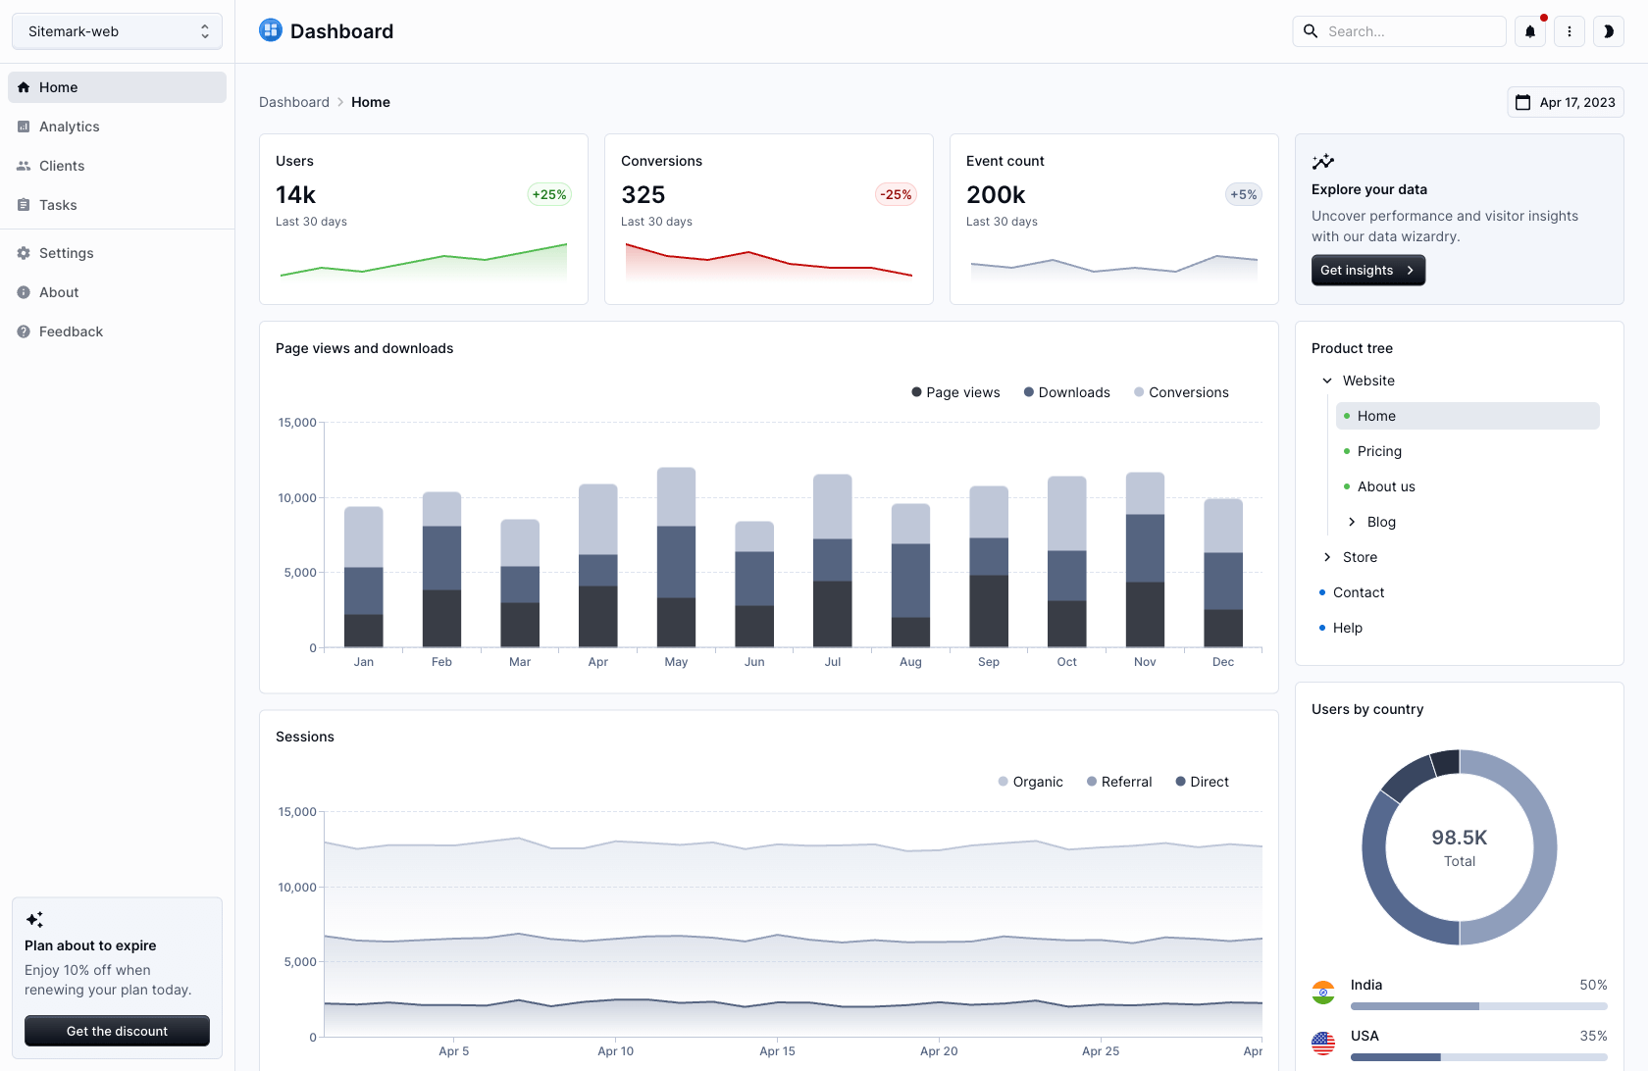
Task: Toggle Referral series in Sessions legend
Action: (1118, 782)
